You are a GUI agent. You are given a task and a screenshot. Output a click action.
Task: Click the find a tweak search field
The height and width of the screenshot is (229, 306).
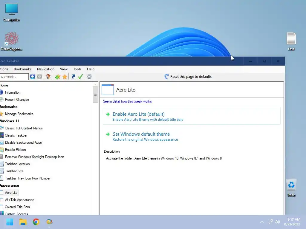14,77
